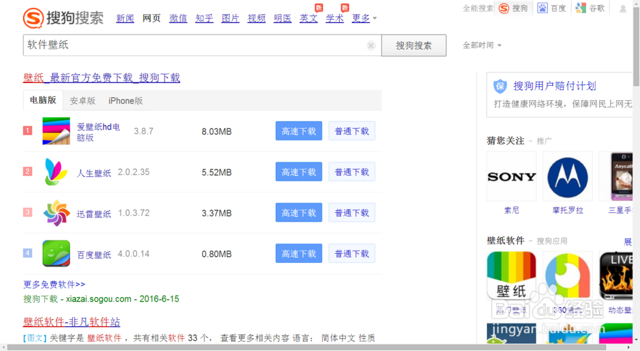Image resolution: width=640 pixels, height=351 pixels.
Task: Click the xiazai.sogou.com source text
Action: [99, 299]
